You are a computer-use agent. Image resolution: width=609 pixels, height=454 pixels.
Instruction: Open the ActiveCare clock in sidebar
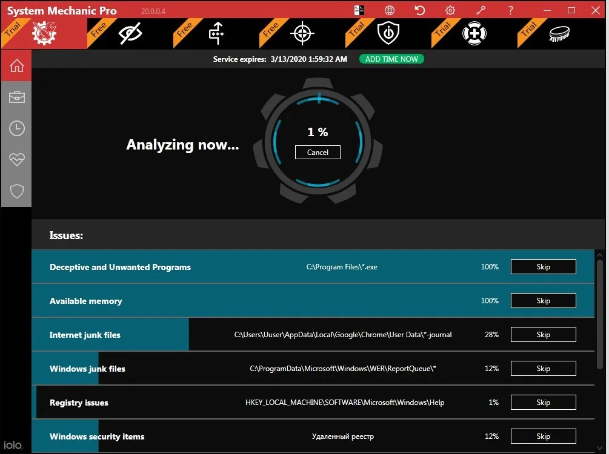pos(17,128)
